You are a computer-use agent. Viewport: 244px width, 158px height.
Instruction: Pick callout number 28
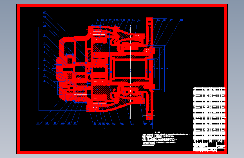(181, 20)
